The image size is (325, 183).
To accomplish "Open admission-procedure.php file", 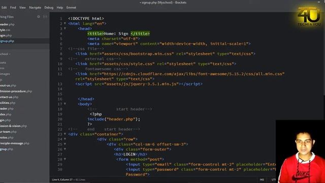I will tap(16, 91).
